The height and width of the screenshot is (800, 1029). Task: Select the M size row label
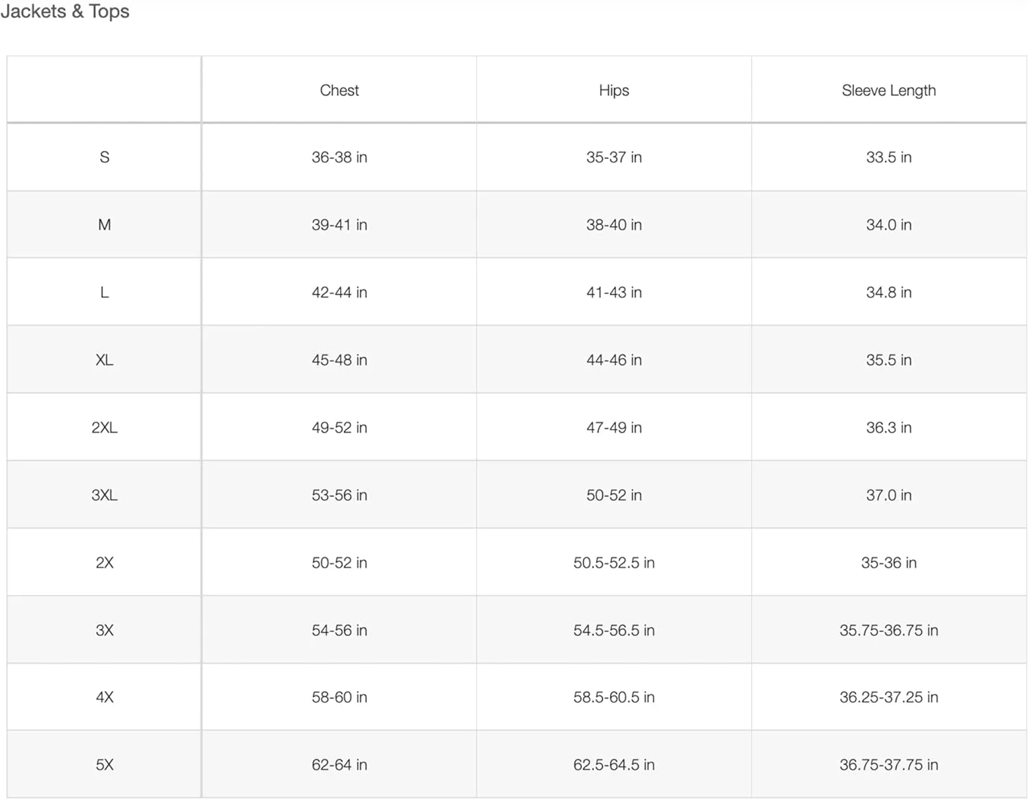coord(104,225)
